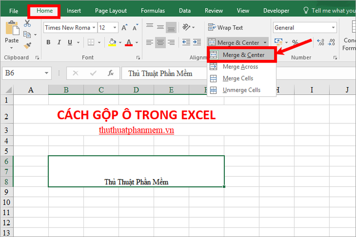Toggle Underline formatting

pyautogui.click(x=70, y=42)
